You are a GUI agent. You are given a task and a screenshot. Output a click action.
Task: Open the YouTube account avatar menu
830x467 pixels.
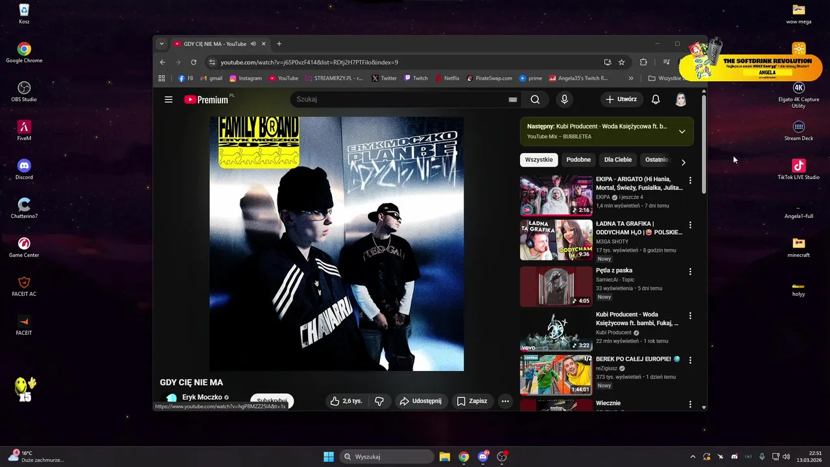[681, 99]
